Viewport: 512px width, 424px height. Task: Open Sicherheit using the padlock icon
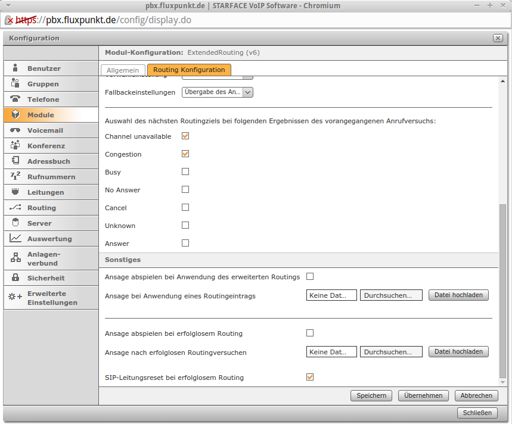click(x=15, y=278)
